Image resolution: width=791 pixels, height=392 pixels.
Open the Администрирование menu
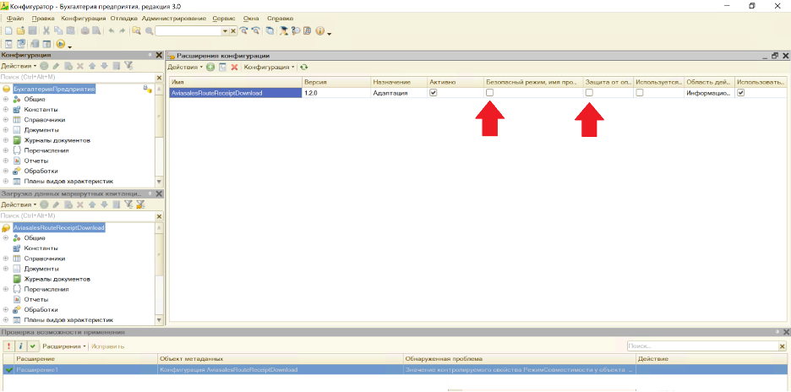(174, 18)
